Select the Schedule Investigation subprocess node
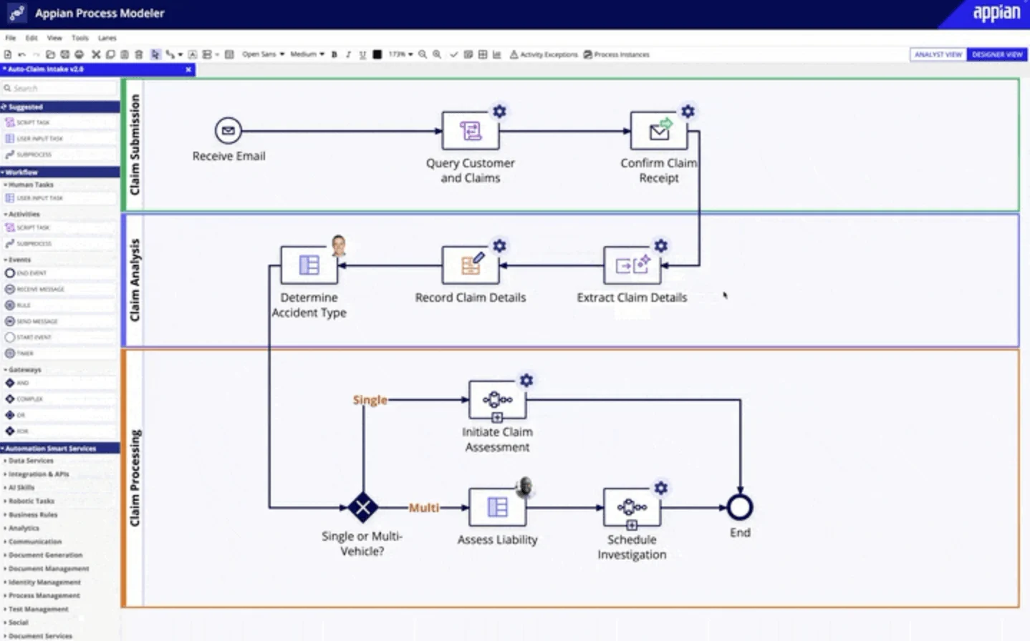 [x=632, y=507]
